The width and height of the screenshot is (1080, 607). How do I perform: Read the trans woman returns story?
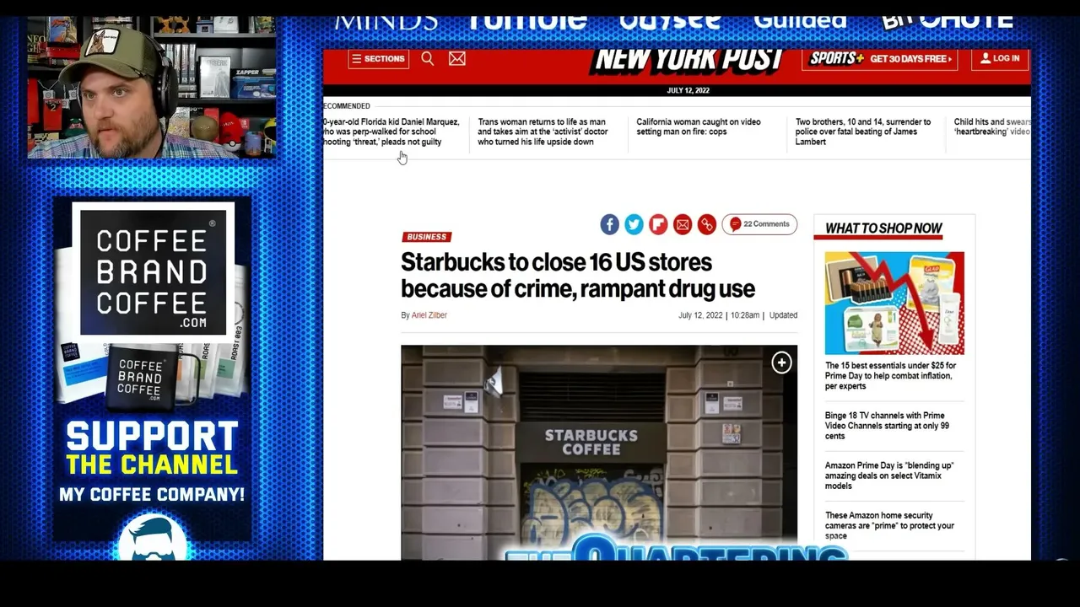point(543,132)
